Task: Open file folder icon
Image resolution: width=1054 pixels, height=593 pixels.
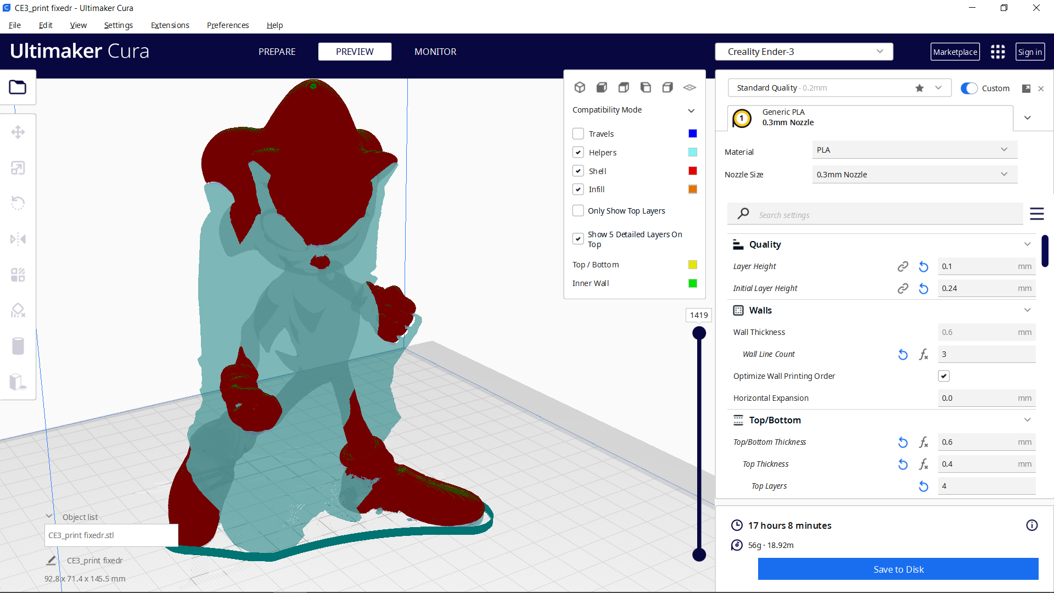Action: click(18, 87)
